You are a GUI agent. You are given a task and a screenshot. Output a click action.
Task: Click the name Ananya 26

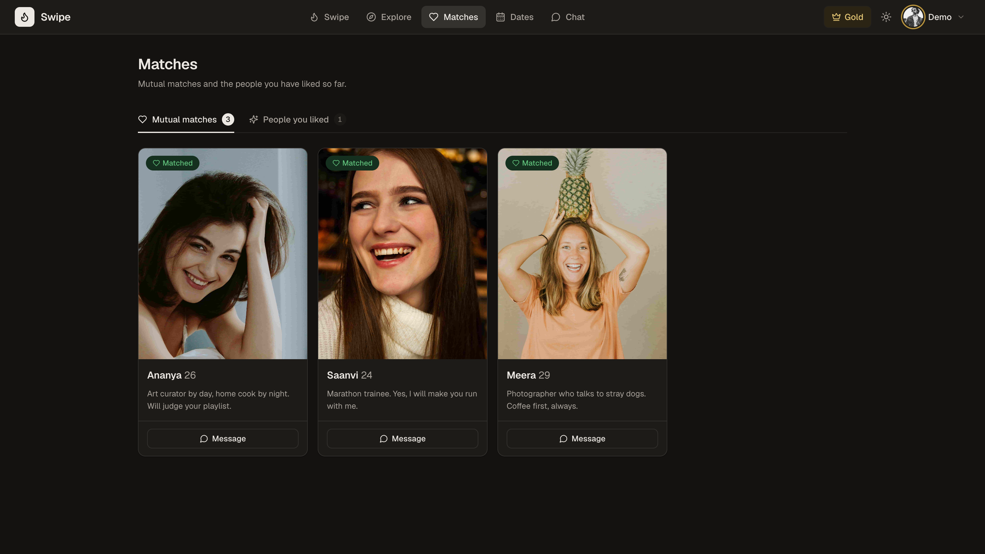tap(171, 375)
